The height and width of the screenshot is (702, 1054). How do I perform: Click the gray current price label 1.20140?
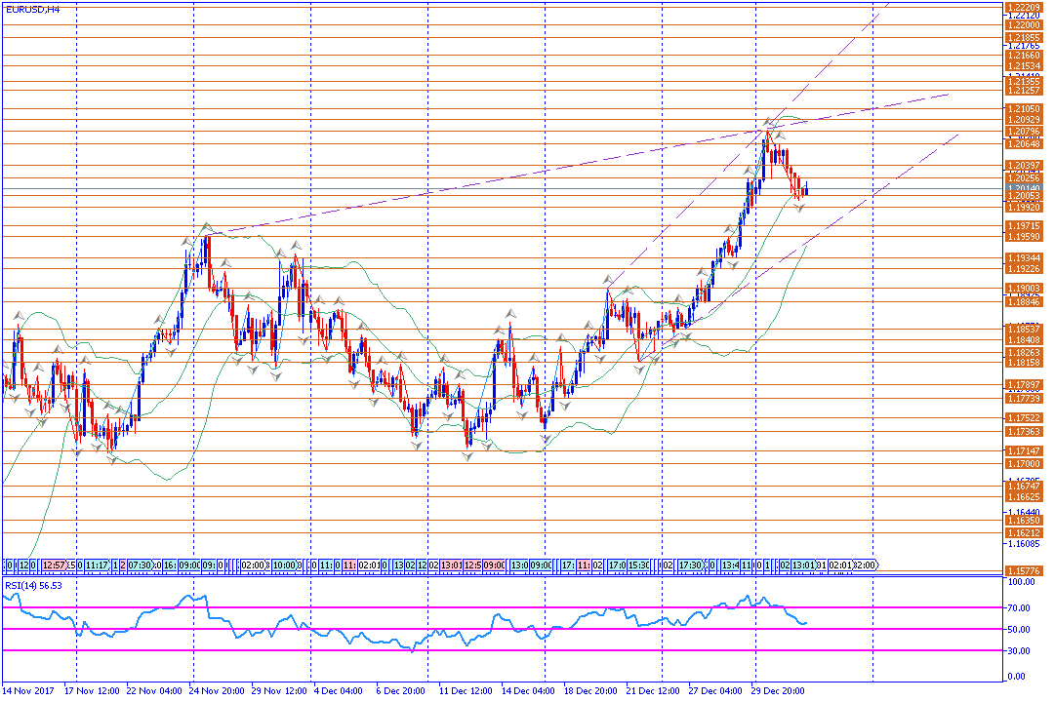pos(1022,187)
